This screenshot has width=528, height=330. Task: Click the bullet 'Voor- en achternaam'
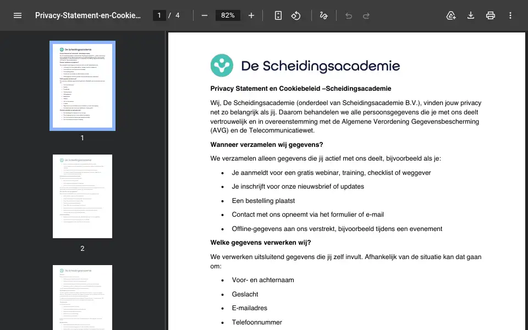click(x=263, y=280)
